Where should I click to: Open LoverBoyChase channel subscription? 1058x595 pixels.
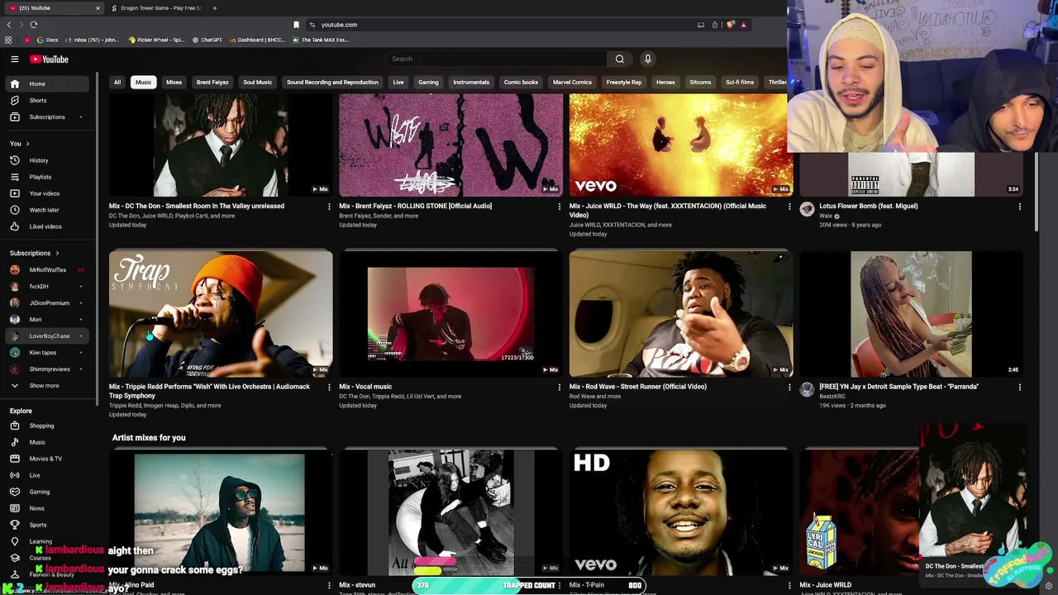47,336
